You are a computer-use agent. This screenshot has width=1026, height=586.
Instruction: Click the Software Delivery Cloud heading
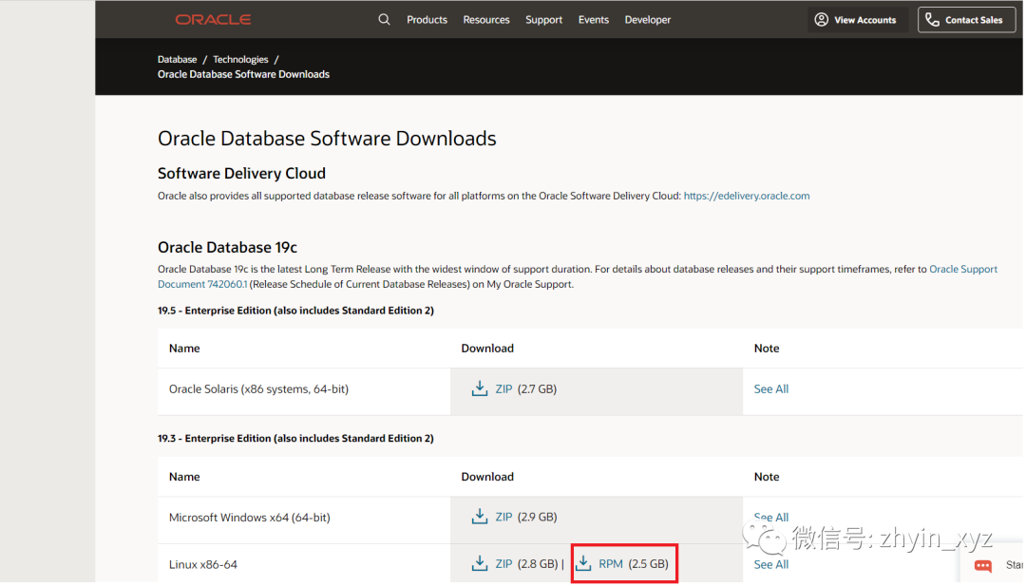pos(241,173)
